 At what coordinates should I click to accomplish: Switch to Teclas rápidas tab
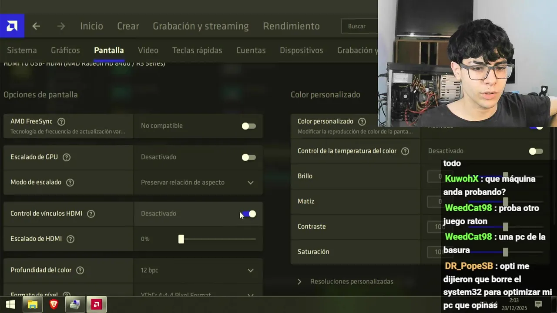[197, 50]
